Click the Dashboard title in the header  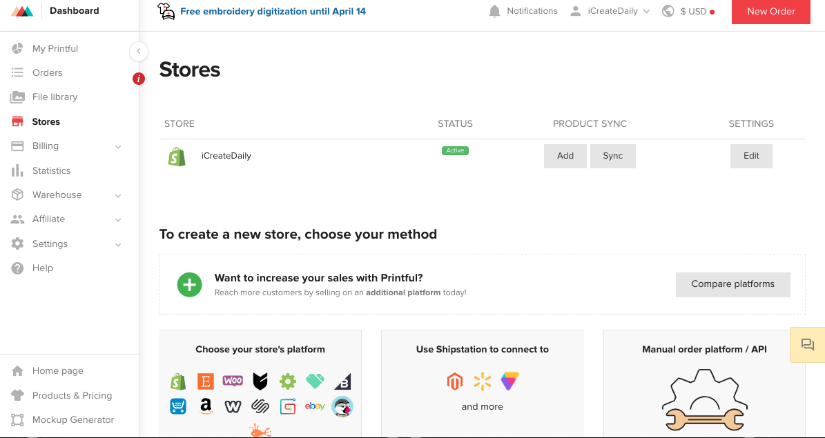tap(74, 10)
